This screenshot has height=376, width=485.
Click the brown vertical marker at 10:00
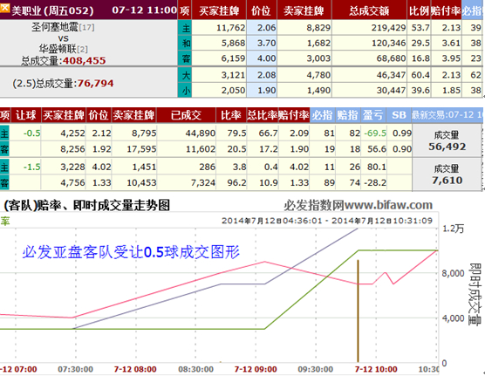point(358,311)
